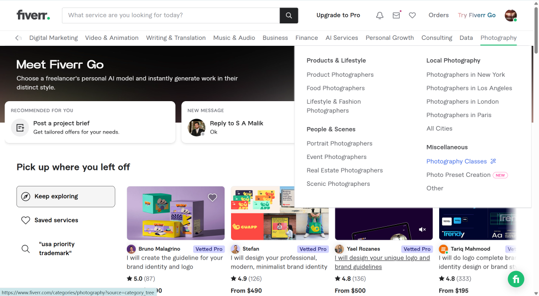Screen dimensions: 539x296
Task: Open Photography Classes link
Action: tap(457, 161)
